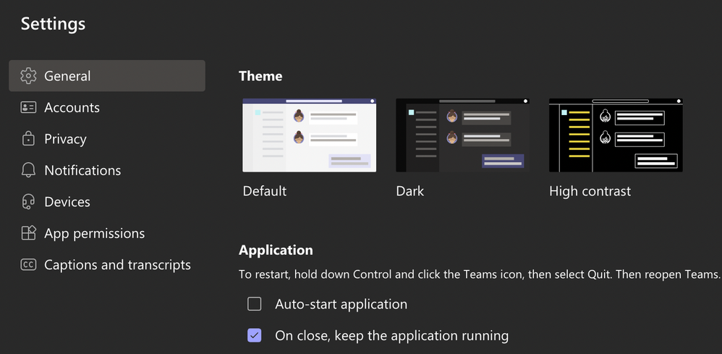This screenshot has height=354, width=722.
Task: Click the Settings title text
Action: [x=53, y=23]
